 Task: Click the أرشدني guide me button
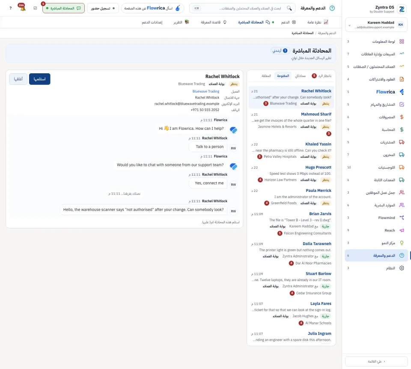click(280, 51)
